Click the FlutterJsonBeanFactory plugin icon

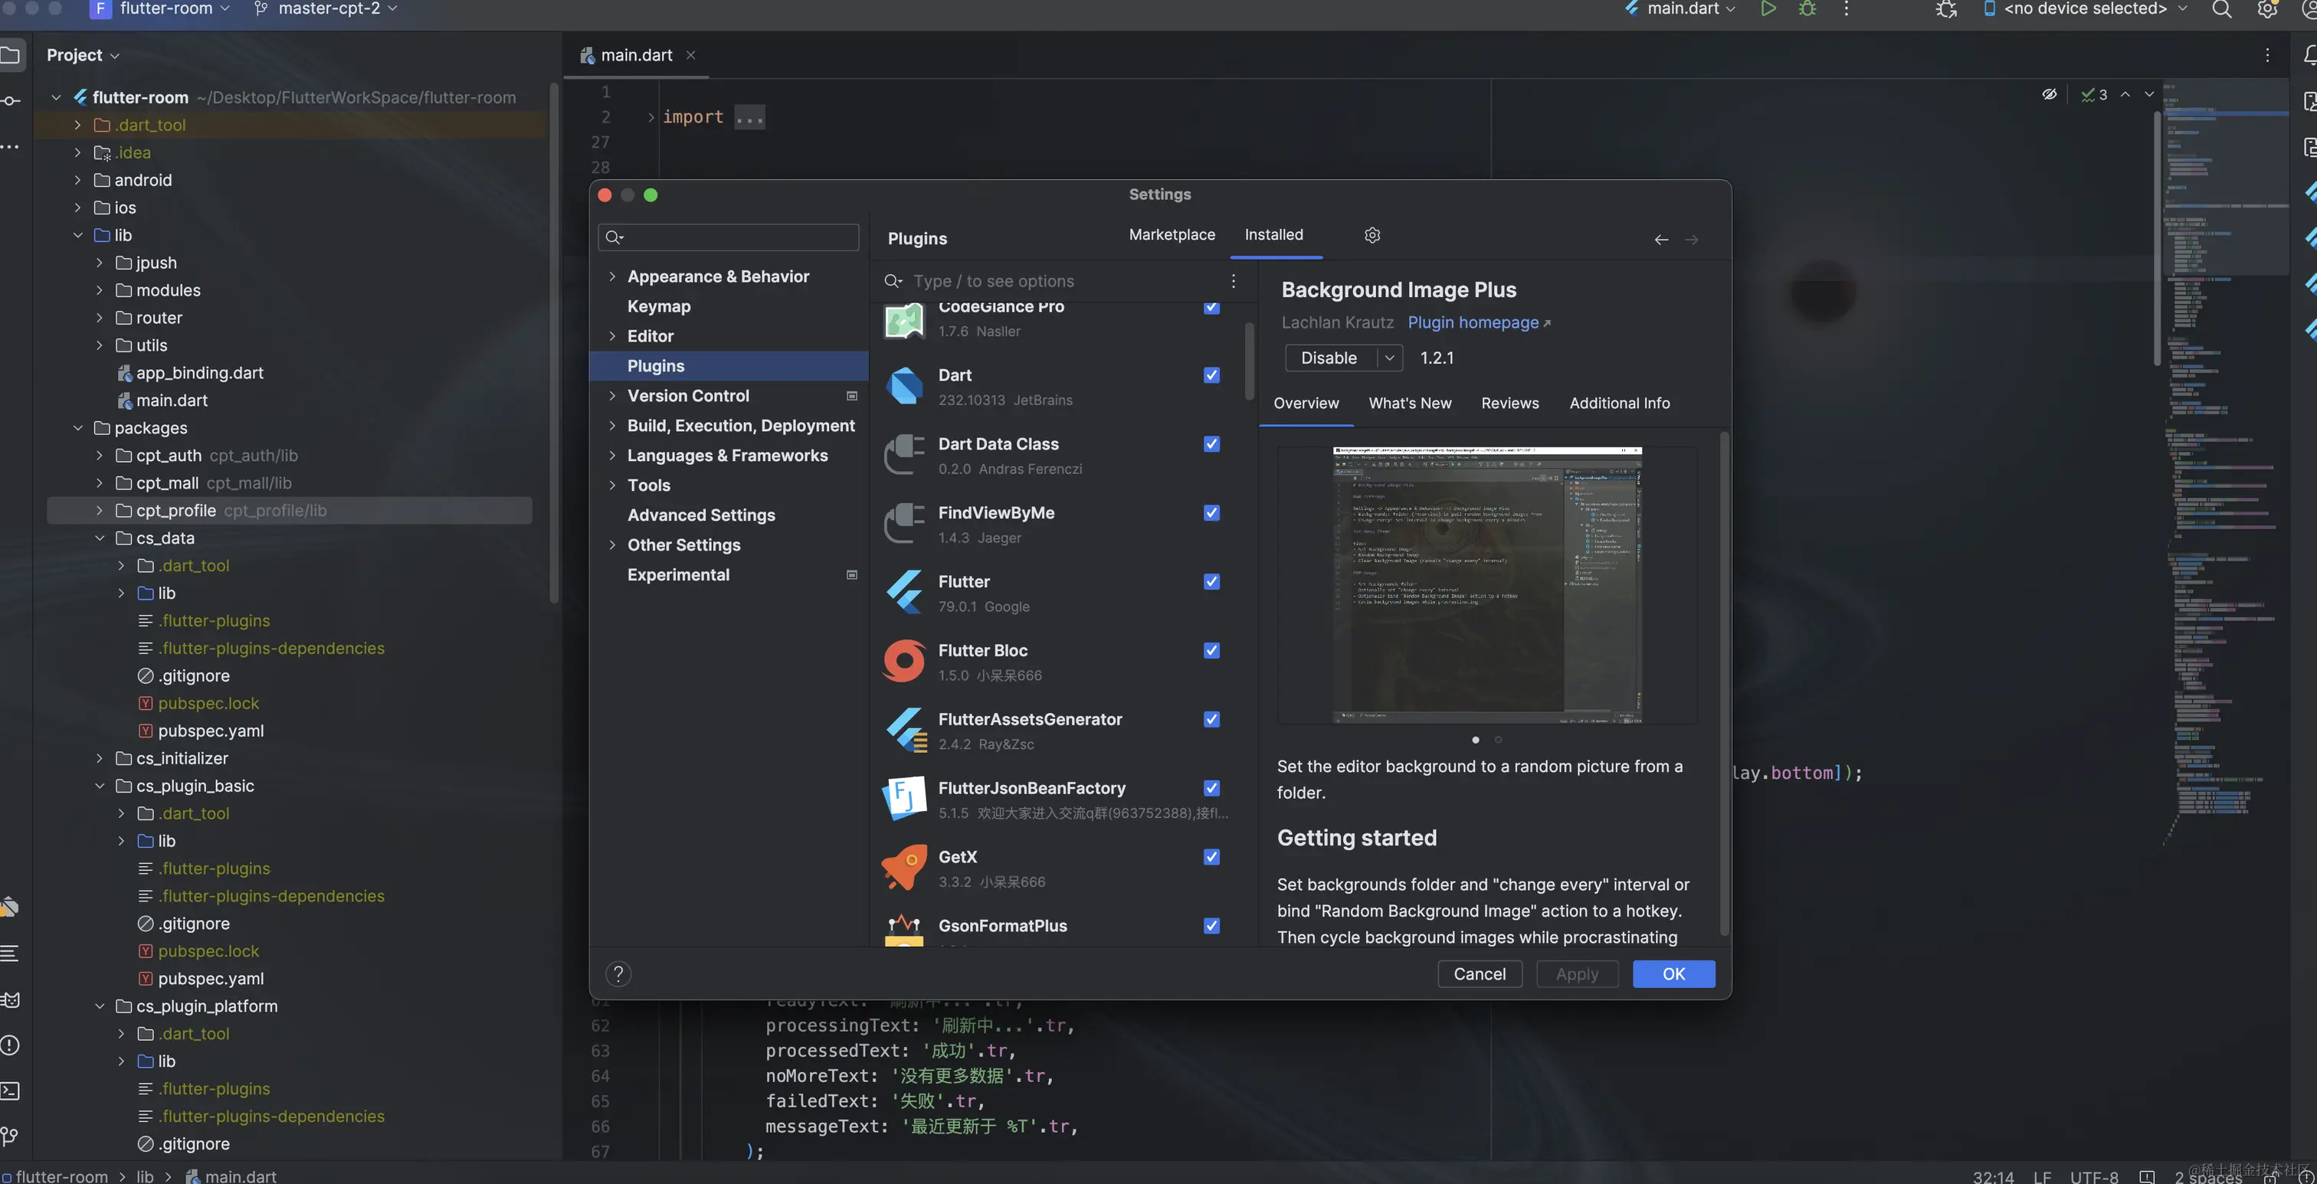pyautogui.click(x=904, y=800)
